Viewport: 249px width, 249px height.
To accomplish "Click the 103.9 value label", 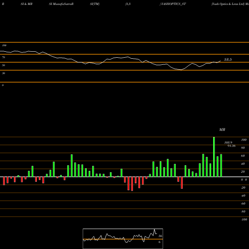I will (x=228, y=142).
